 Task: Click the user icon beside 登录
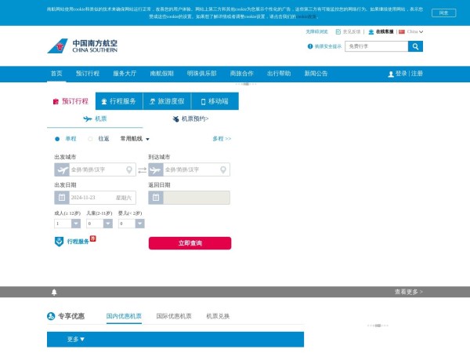click(391, 74)
